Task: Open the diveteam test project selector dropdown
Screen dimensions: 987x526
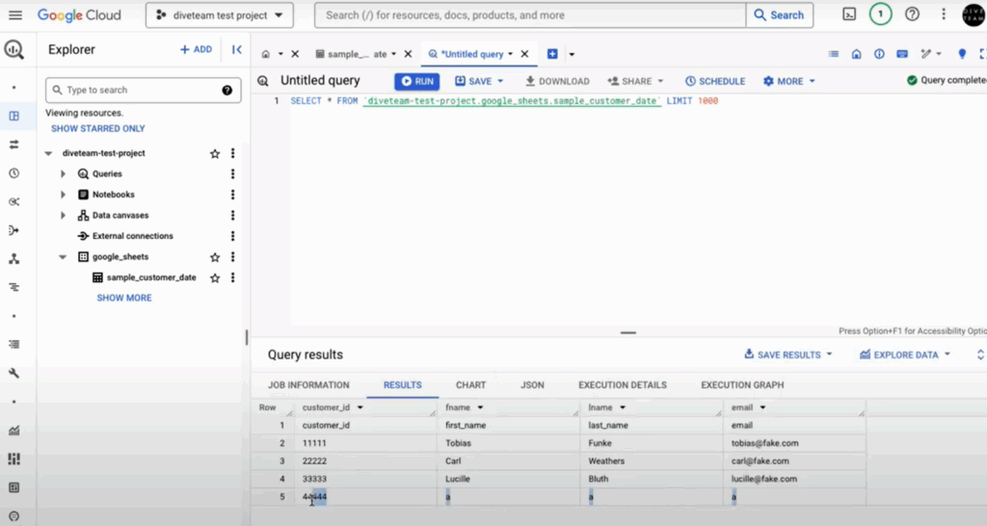Action: pyautogui.click(x=220, y=15)
